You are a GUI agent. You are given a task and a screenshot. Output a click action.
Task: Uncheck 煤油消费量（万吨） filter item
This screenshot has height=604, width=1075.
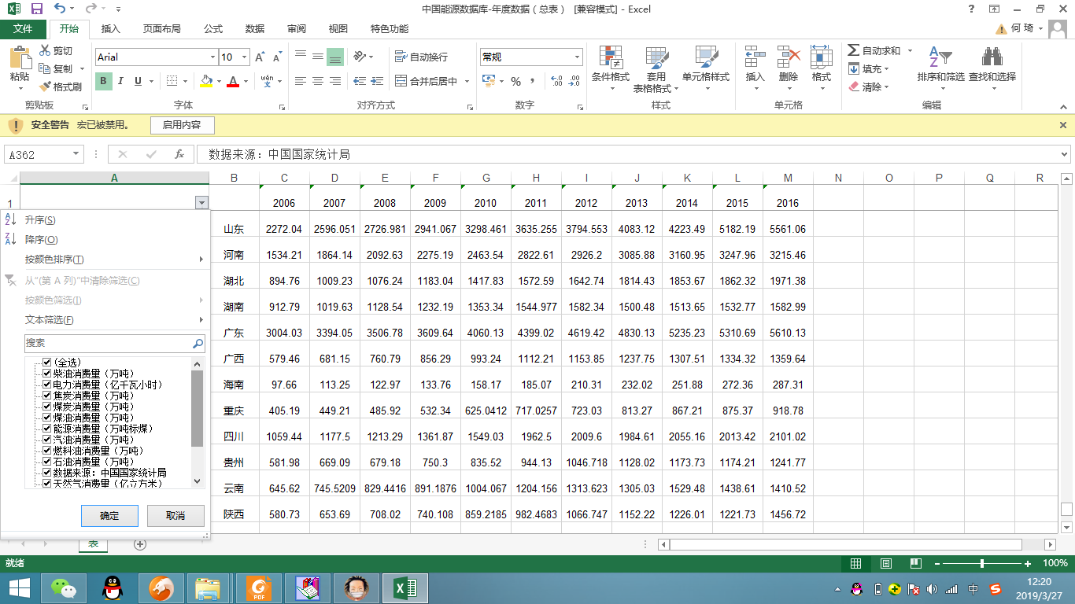click(x=47, y=418)
